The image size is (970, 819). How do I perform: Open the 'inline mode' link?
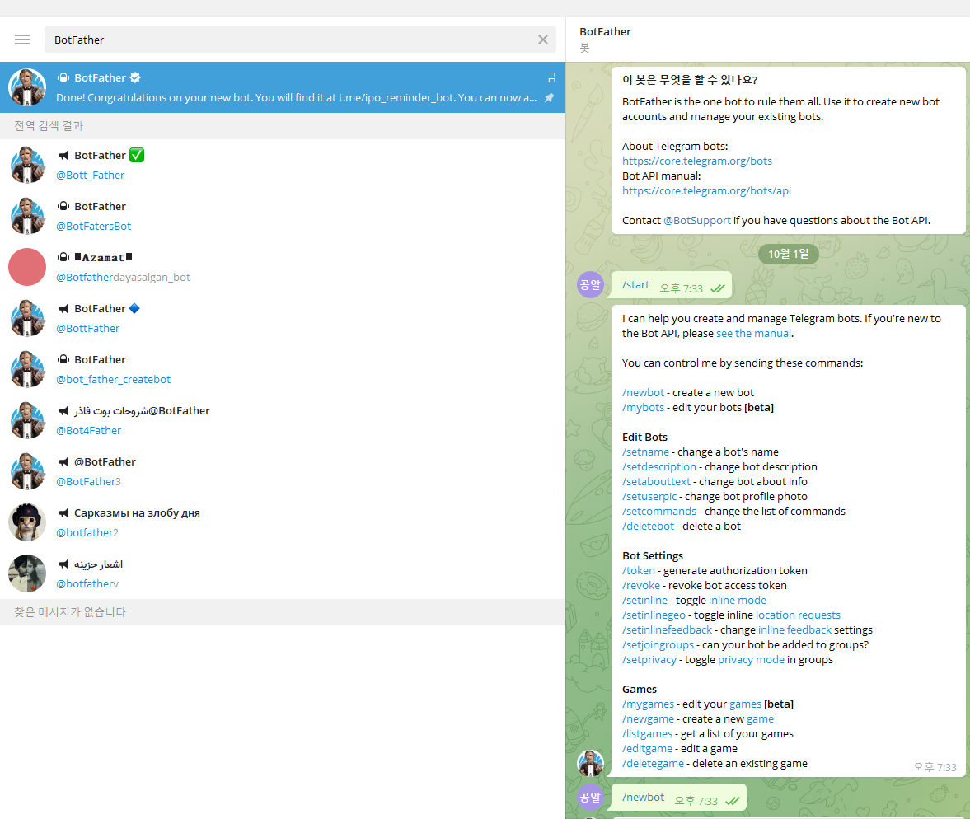(738, 600)
